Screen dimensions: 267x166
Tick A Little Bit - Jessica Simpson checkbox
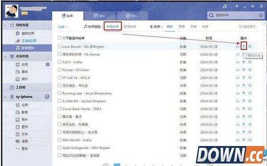(59, 101)
